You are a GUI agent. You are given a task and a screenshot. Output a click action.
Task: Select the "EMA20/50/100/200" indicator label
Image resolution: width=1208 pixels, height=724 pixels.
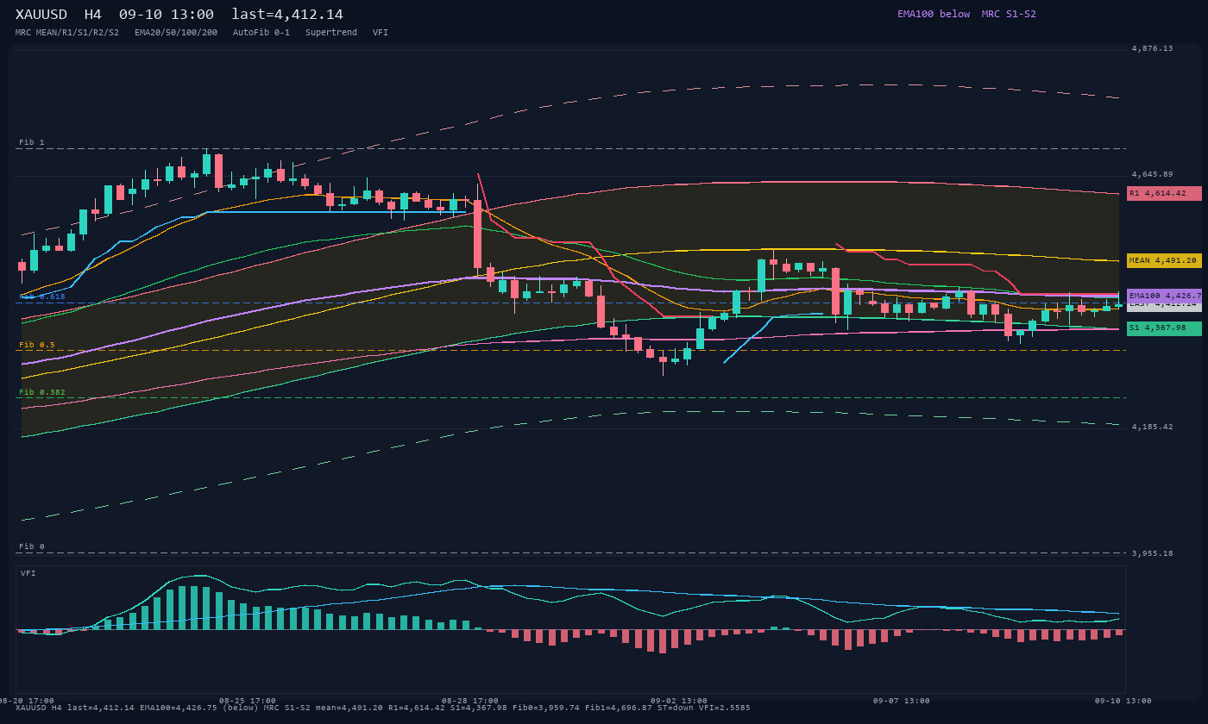pos(176,33)
